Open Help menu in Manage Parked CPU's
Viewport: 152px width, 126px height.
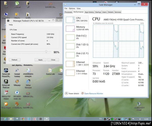[x=11, y=25]
